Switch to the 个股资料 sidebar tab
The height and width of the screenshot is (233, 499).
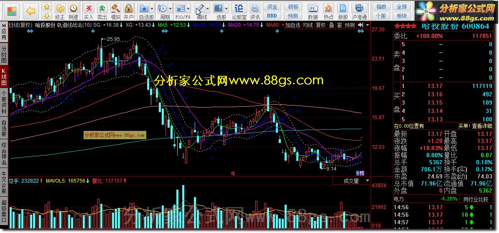(4, 102)
